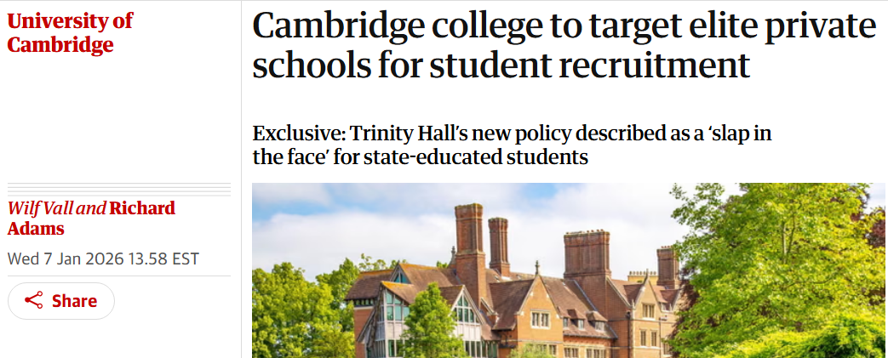Click the Share text label

[74, 301]
